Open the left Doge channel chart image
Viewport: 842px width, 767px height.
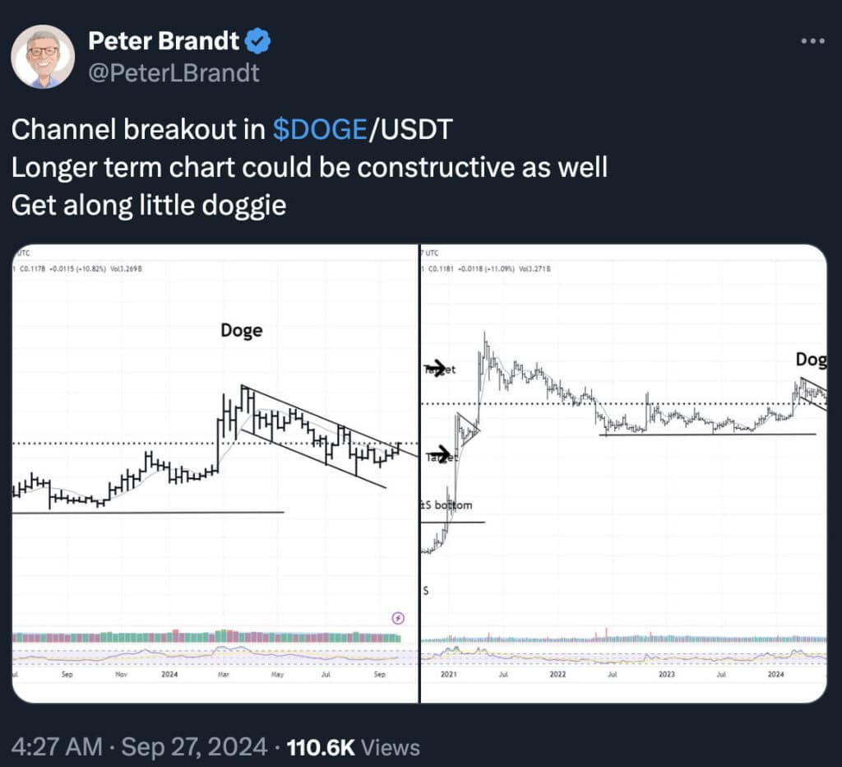(215, 473)
